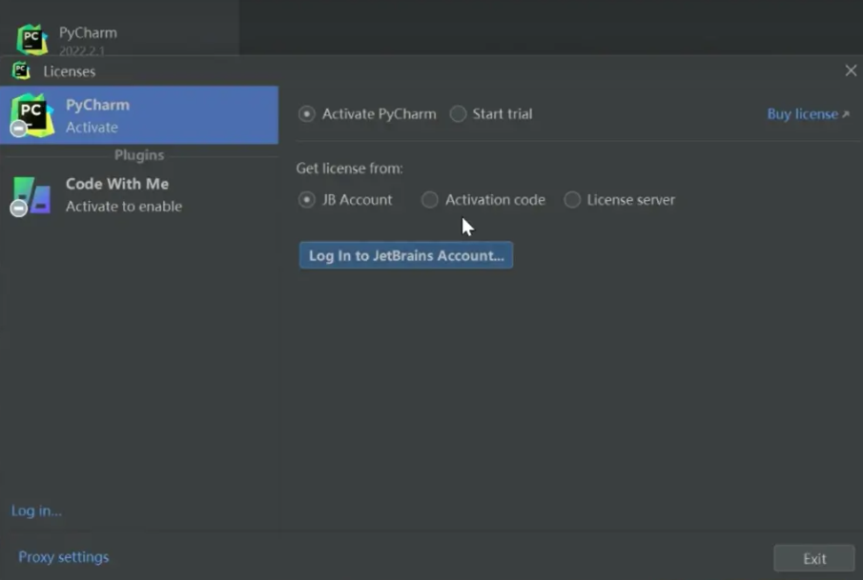
Task: Select JB Account as license source
Action: point(307,200)
